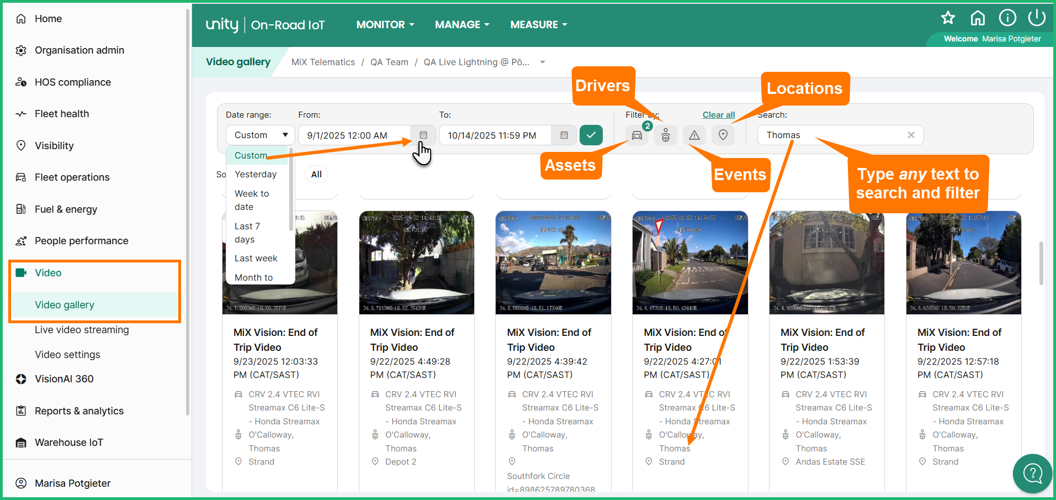1056x500 pixels.
Task: Click the Clear all filters link
Action: 719,115
